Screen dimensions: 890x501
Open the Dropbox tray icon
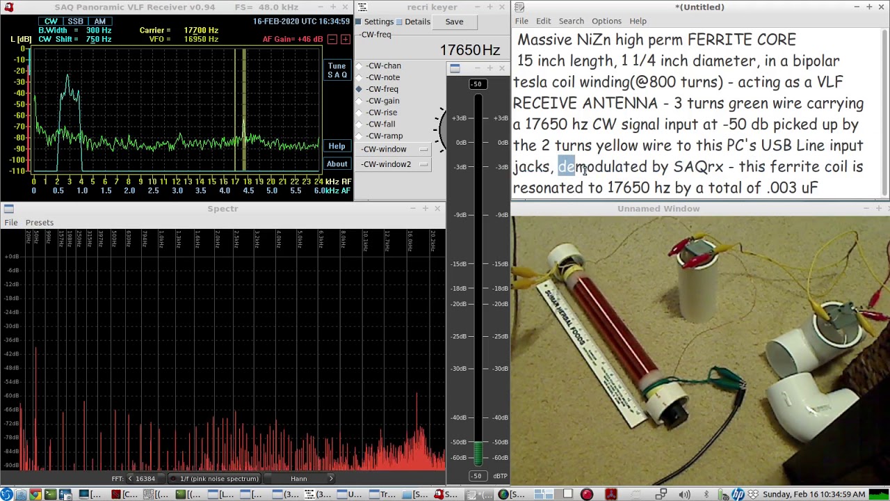[753, 495]
